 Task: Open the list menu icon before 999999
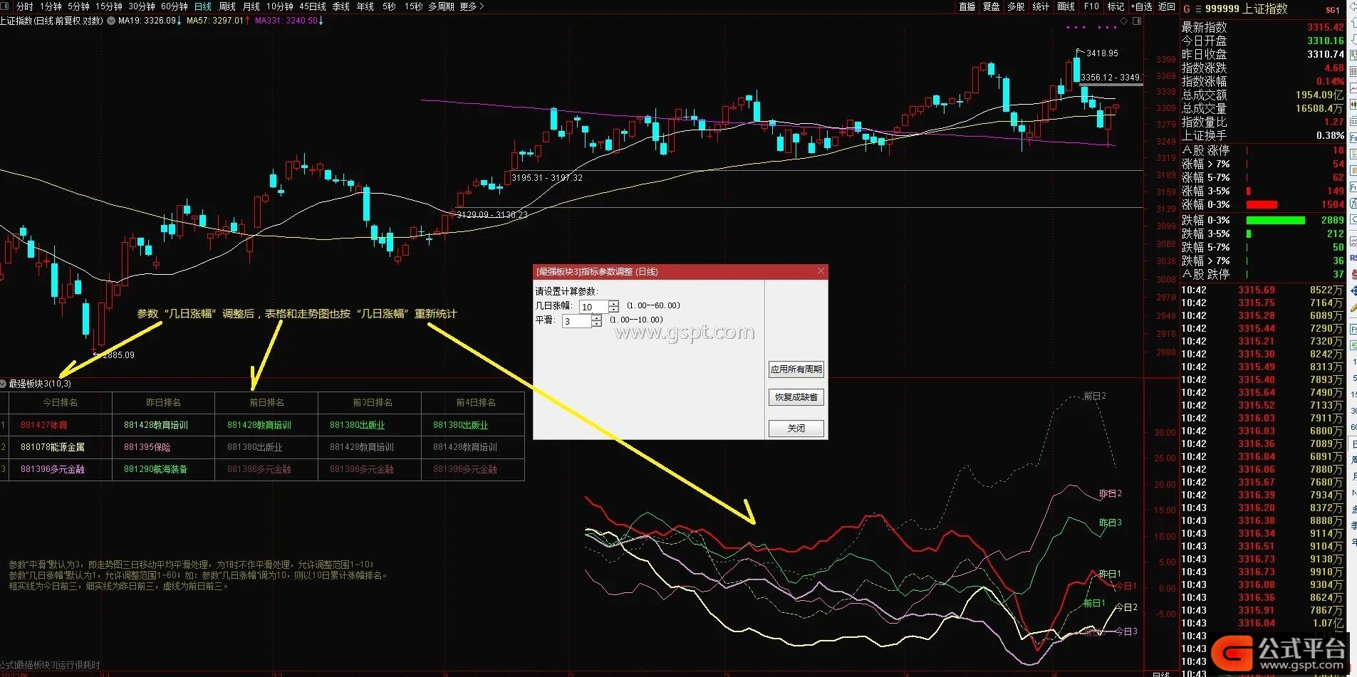tap(1198, 9)
